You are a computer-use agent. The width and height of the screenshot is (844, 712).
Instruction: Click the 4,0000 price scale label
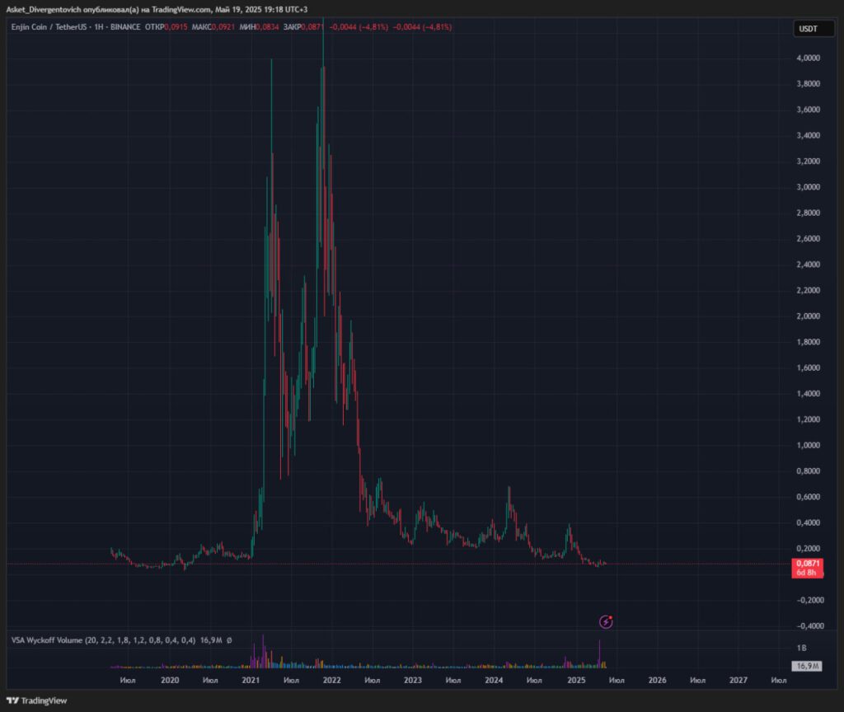(807, 58)
